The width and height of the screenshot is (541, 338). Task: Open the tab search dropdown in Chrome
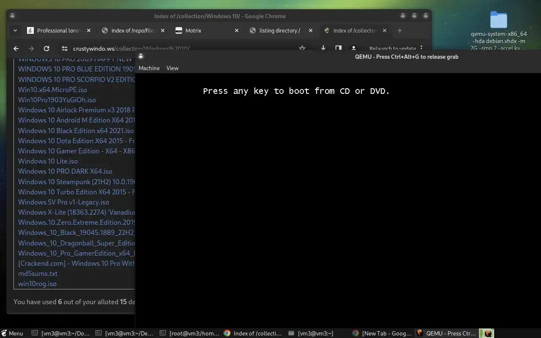pos(15,30)
